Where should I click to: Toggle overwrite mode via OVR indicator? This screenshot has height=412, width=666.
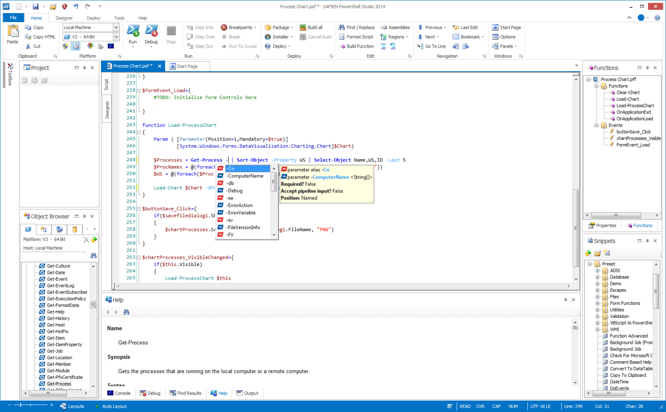(480, 406)
